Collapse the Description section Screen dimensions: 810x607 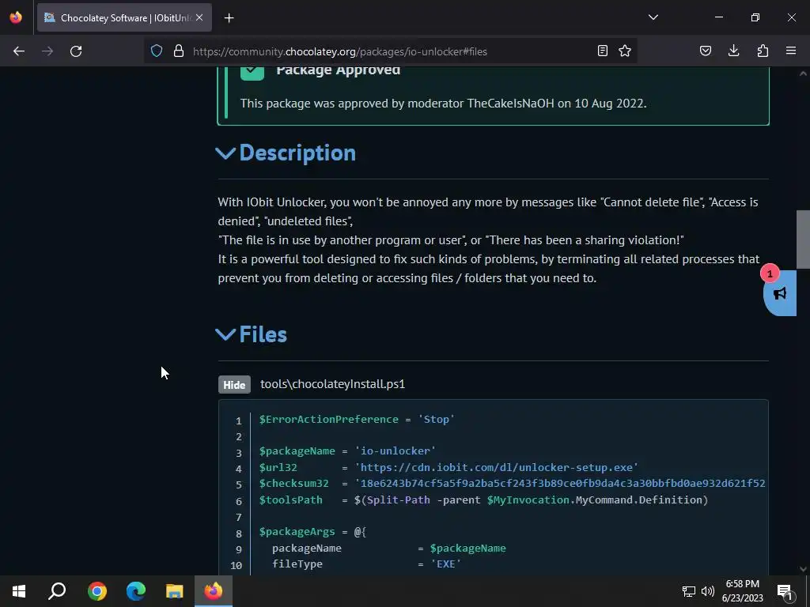225,153
